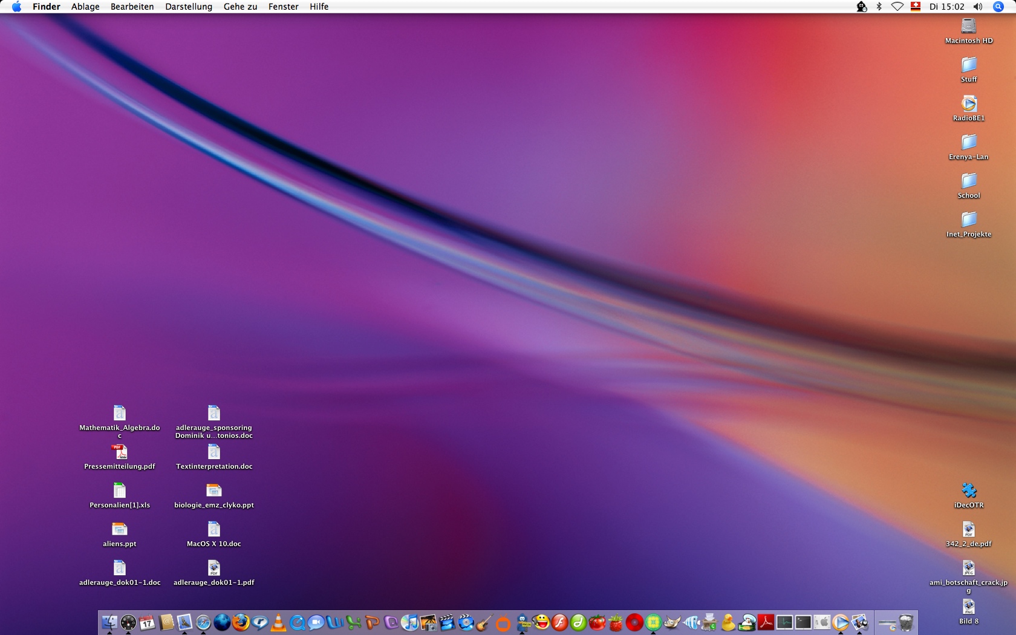This screenshot has height=635, width=1016.
Task: Open the Ablage menu
Action: point(85,7)
